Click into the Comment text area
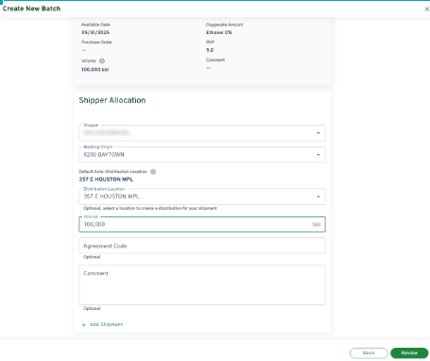This screenshot has height=361, width=430. point(202,284)
